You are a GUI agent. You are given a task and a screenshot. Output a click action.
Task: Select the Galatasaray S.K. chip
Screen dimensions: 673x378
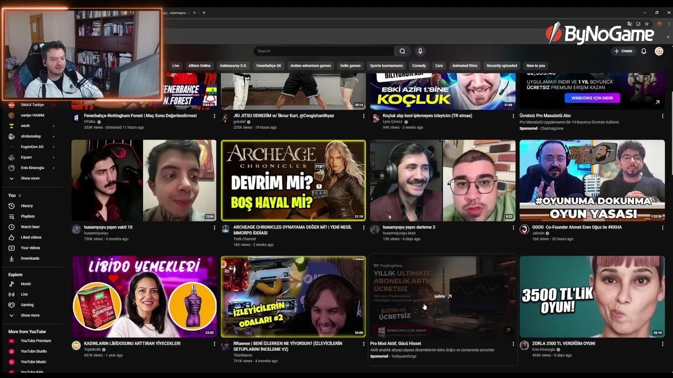(233, 66)
